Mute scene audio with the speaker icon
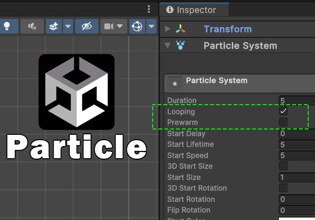 [x=32, y=26]
